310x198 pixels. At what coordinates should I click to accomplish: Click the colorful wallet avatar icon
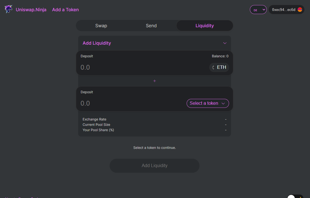pyautogui.click(x=300, y=10)
